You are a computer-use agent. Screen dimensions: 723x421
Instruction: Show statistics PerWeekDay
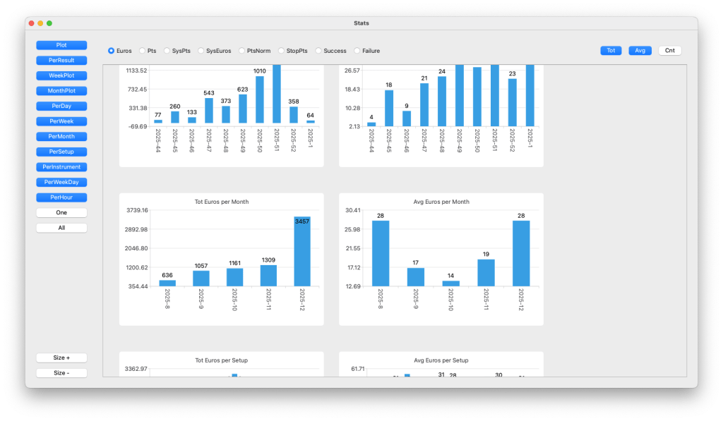61,182
